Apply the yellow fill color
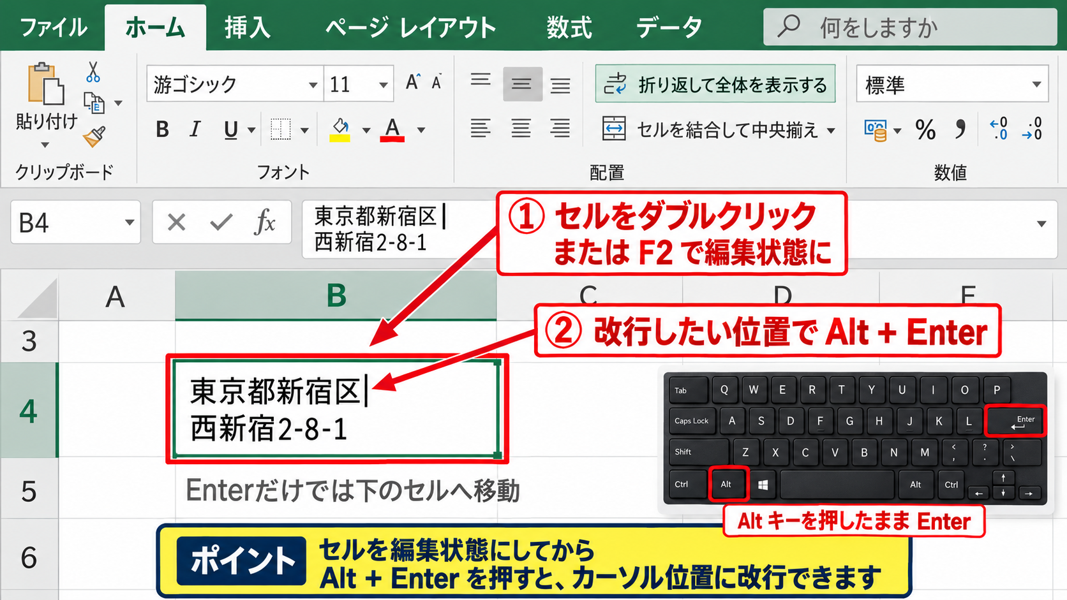 click(x=340, y=130)
